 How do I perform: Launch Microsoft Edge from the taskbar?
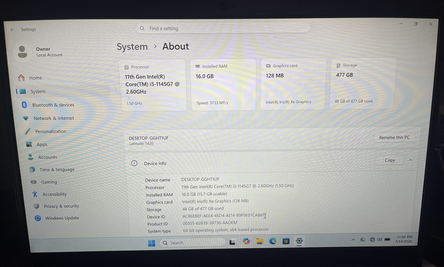(273, 241)
